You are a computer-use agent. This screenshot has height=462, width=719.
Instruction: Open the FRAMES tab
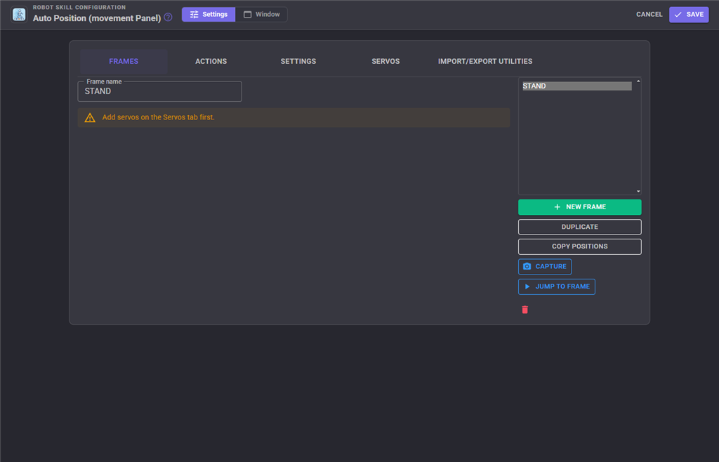(124, 61)
